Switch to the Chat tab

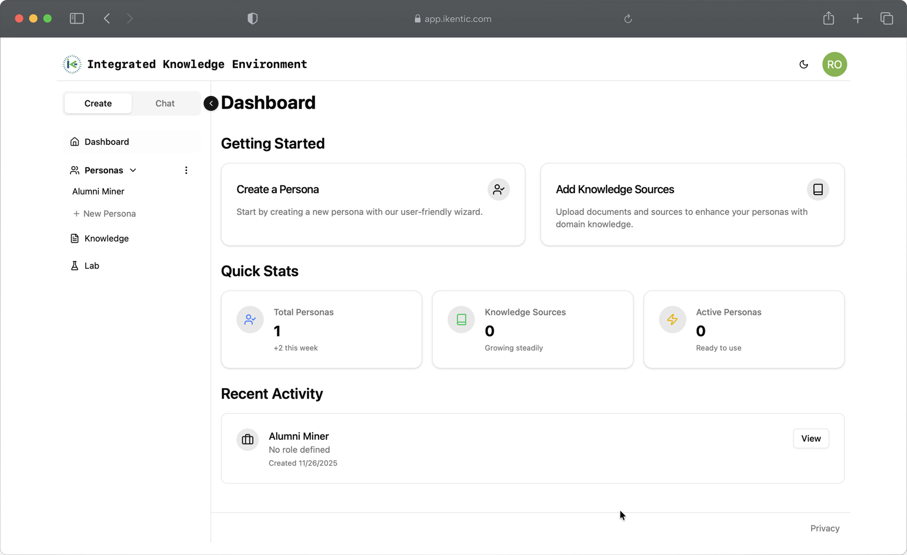click(165, 103)
